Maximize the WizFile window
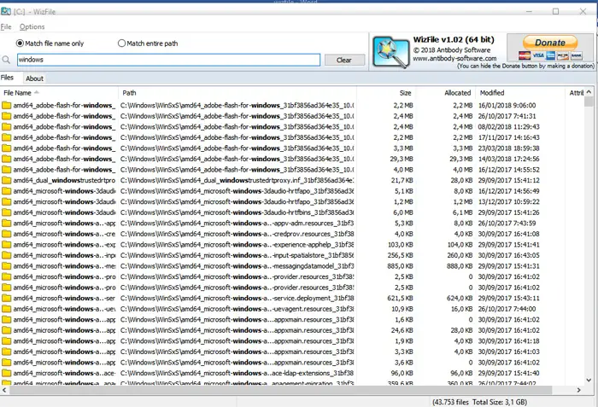This screenshot has width=598, height=407. click(x=555, y=11)
